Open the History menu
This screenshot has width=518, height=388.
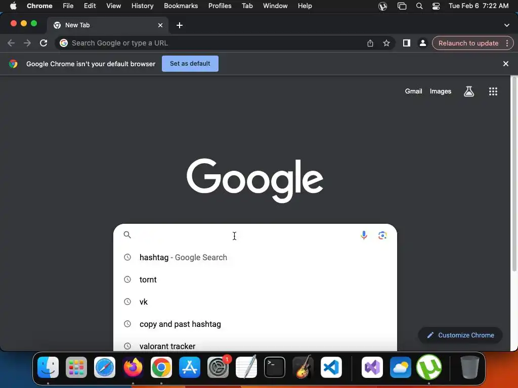point(142,6)
